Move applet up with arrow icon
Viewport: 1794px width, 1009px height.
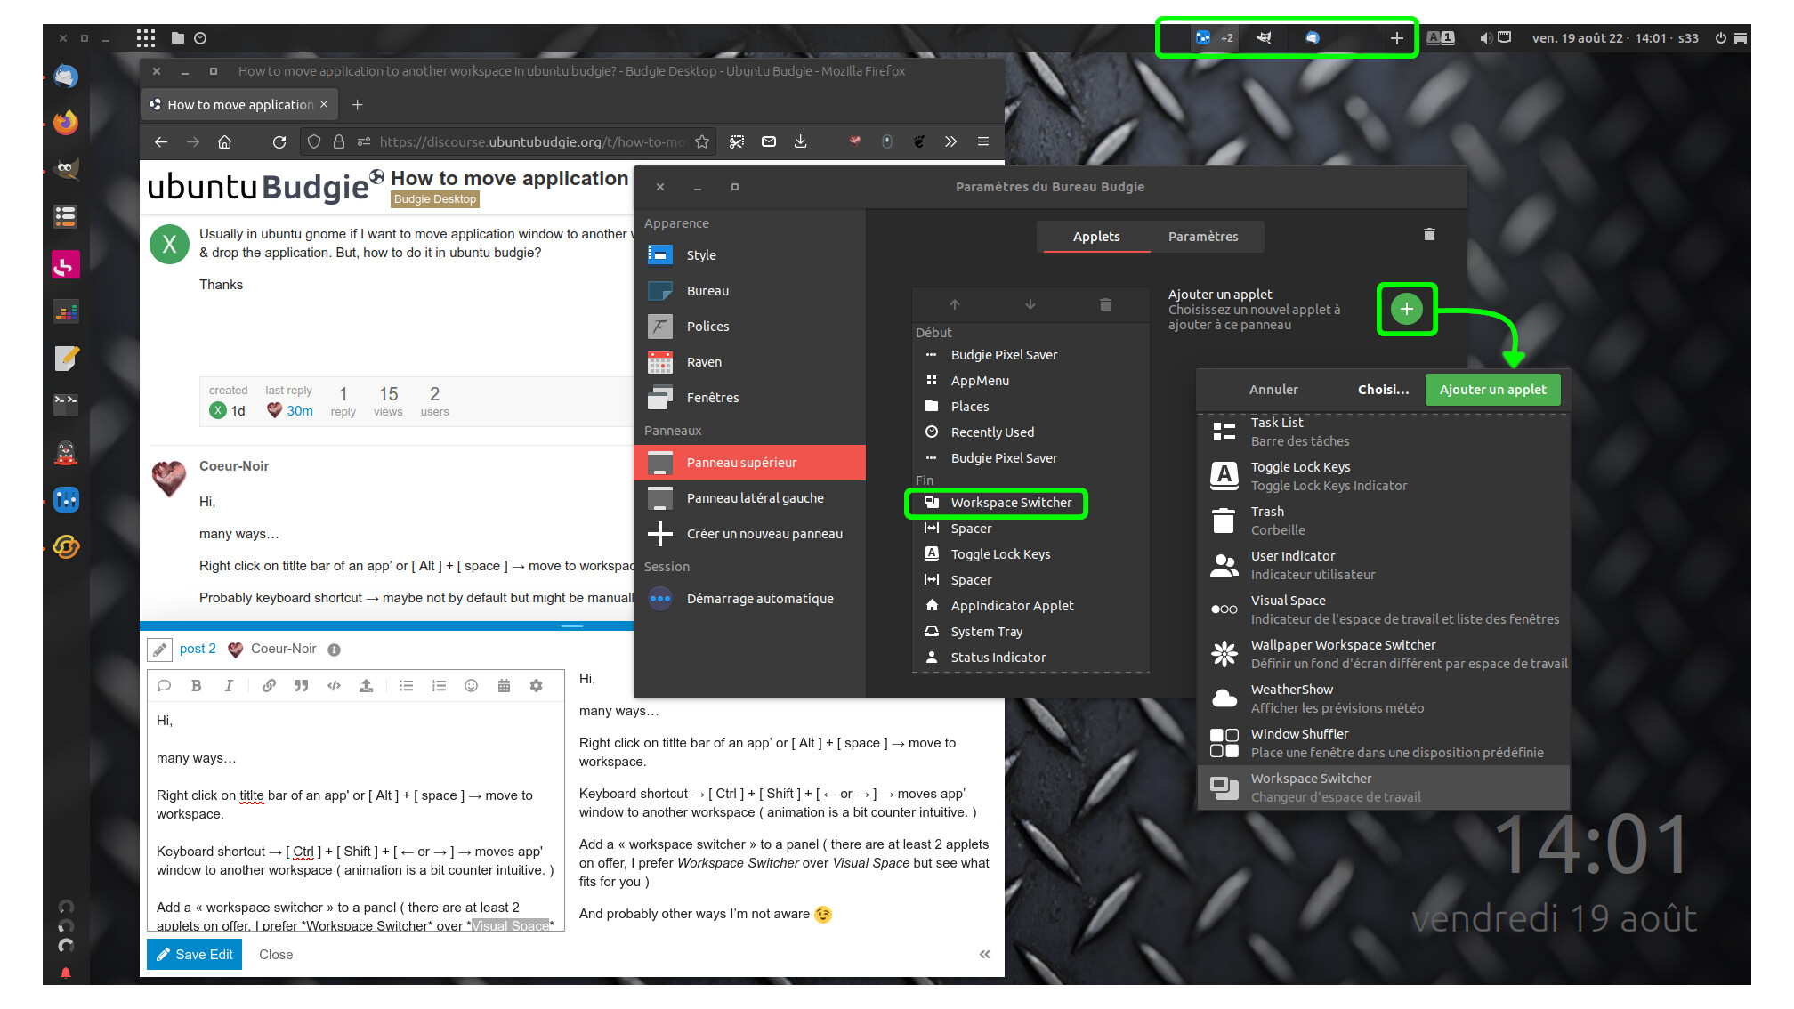pyautogui.click(x=955, y=304)
